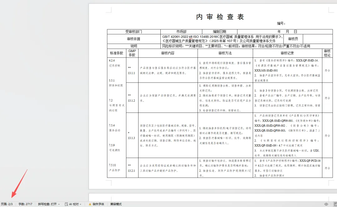Click 符合 conclusion in row 13.1.3
337x207 pixels.
327,136
